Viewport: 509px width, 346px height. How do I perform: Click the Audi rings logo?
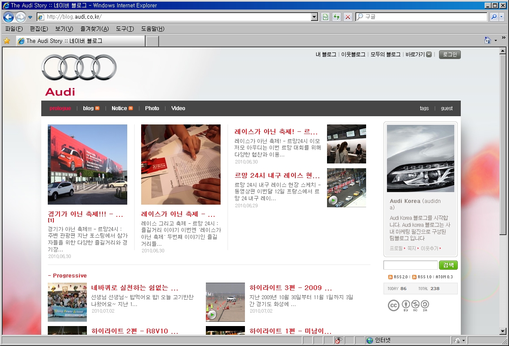tap(79, 67)
